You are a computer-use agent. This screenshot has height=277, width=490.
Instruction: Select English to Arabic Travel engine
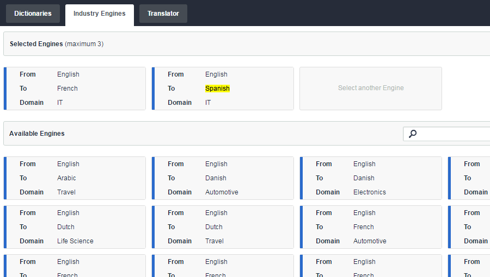(x=75, y=178)
